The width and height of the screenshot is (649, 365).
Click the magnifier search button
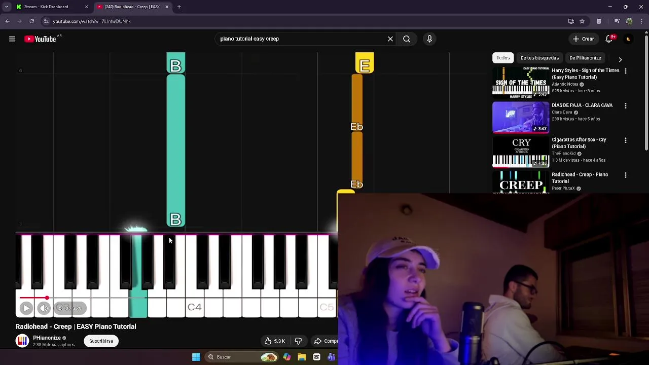click(x=407, y=39)
